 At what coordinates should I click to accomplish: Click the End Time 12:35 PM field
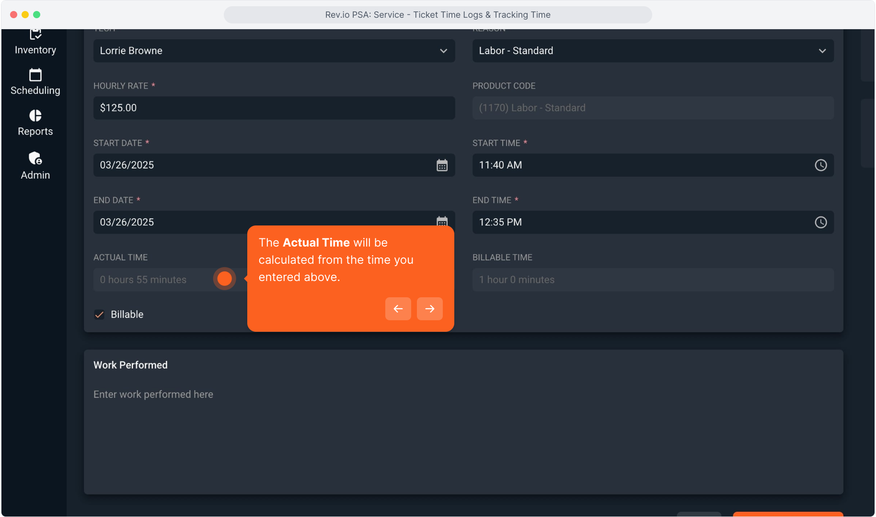(x=637, y=222)
